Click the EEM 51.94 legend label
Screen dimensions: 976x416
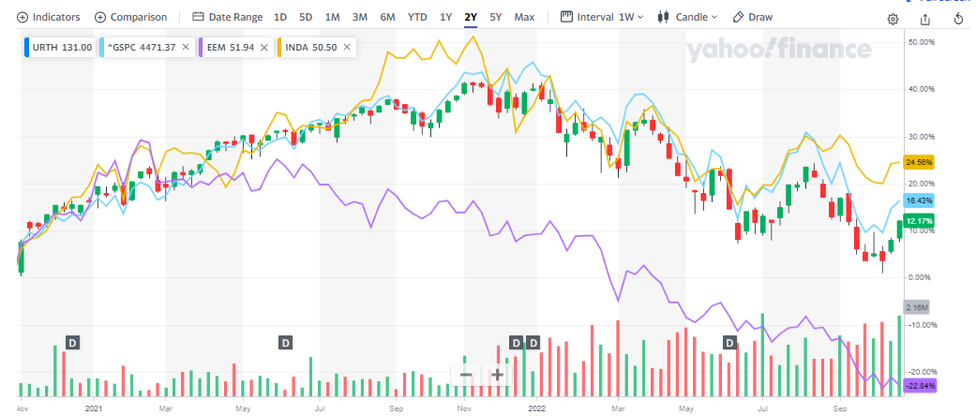231,47
